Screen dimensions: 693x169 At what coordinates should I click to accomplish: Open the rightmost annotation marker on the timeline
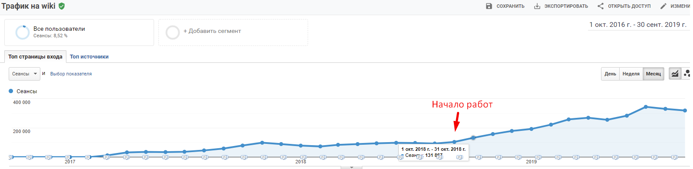pyautogui.click(x=674, y=157)
